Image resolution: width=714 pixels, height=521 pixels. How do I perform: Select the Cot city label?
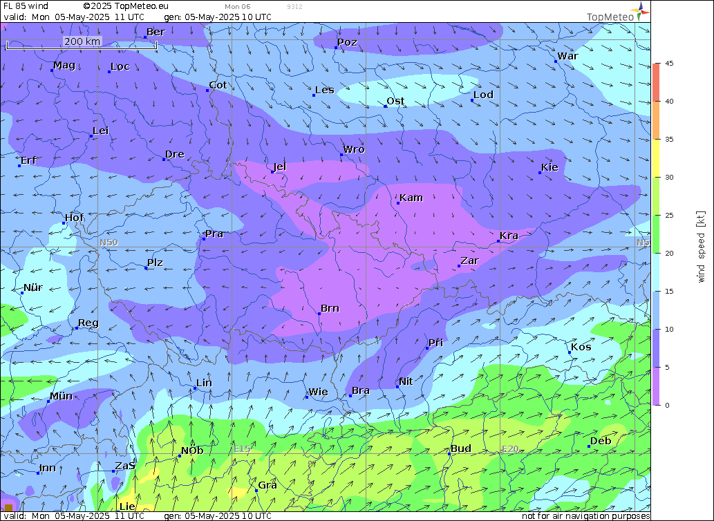218,85
